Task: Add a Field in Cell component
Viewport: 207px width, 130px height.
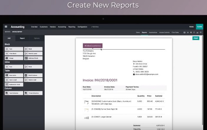Action: pos(33,80)
